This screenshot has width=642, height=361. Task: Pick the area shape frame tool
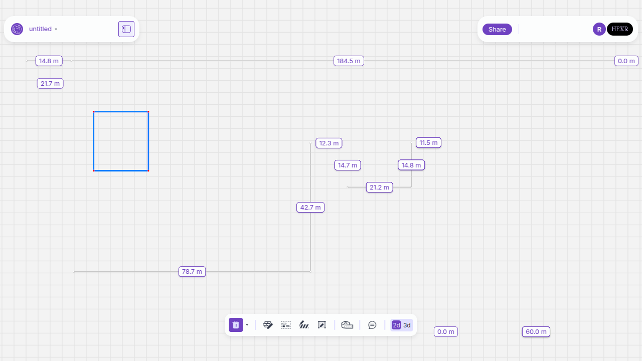pos(322,325)
